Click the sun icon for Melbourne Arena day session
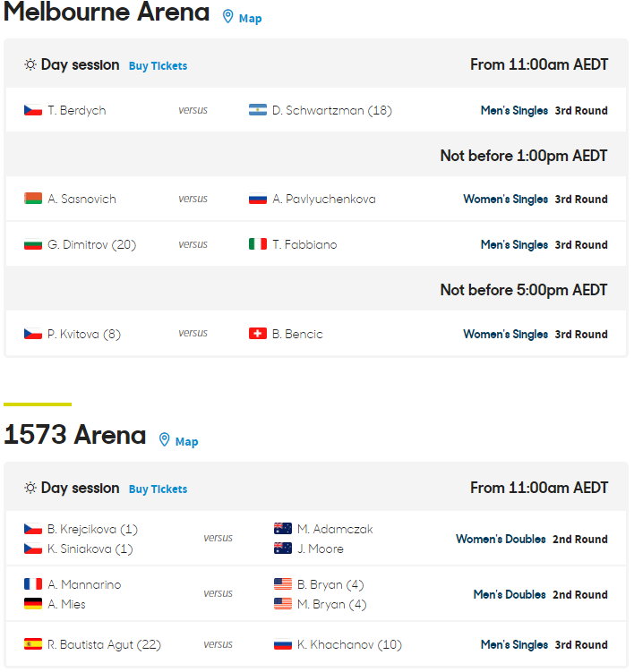Image resolution: width=634 pixels, height=672 pixels. click(30, 65)
